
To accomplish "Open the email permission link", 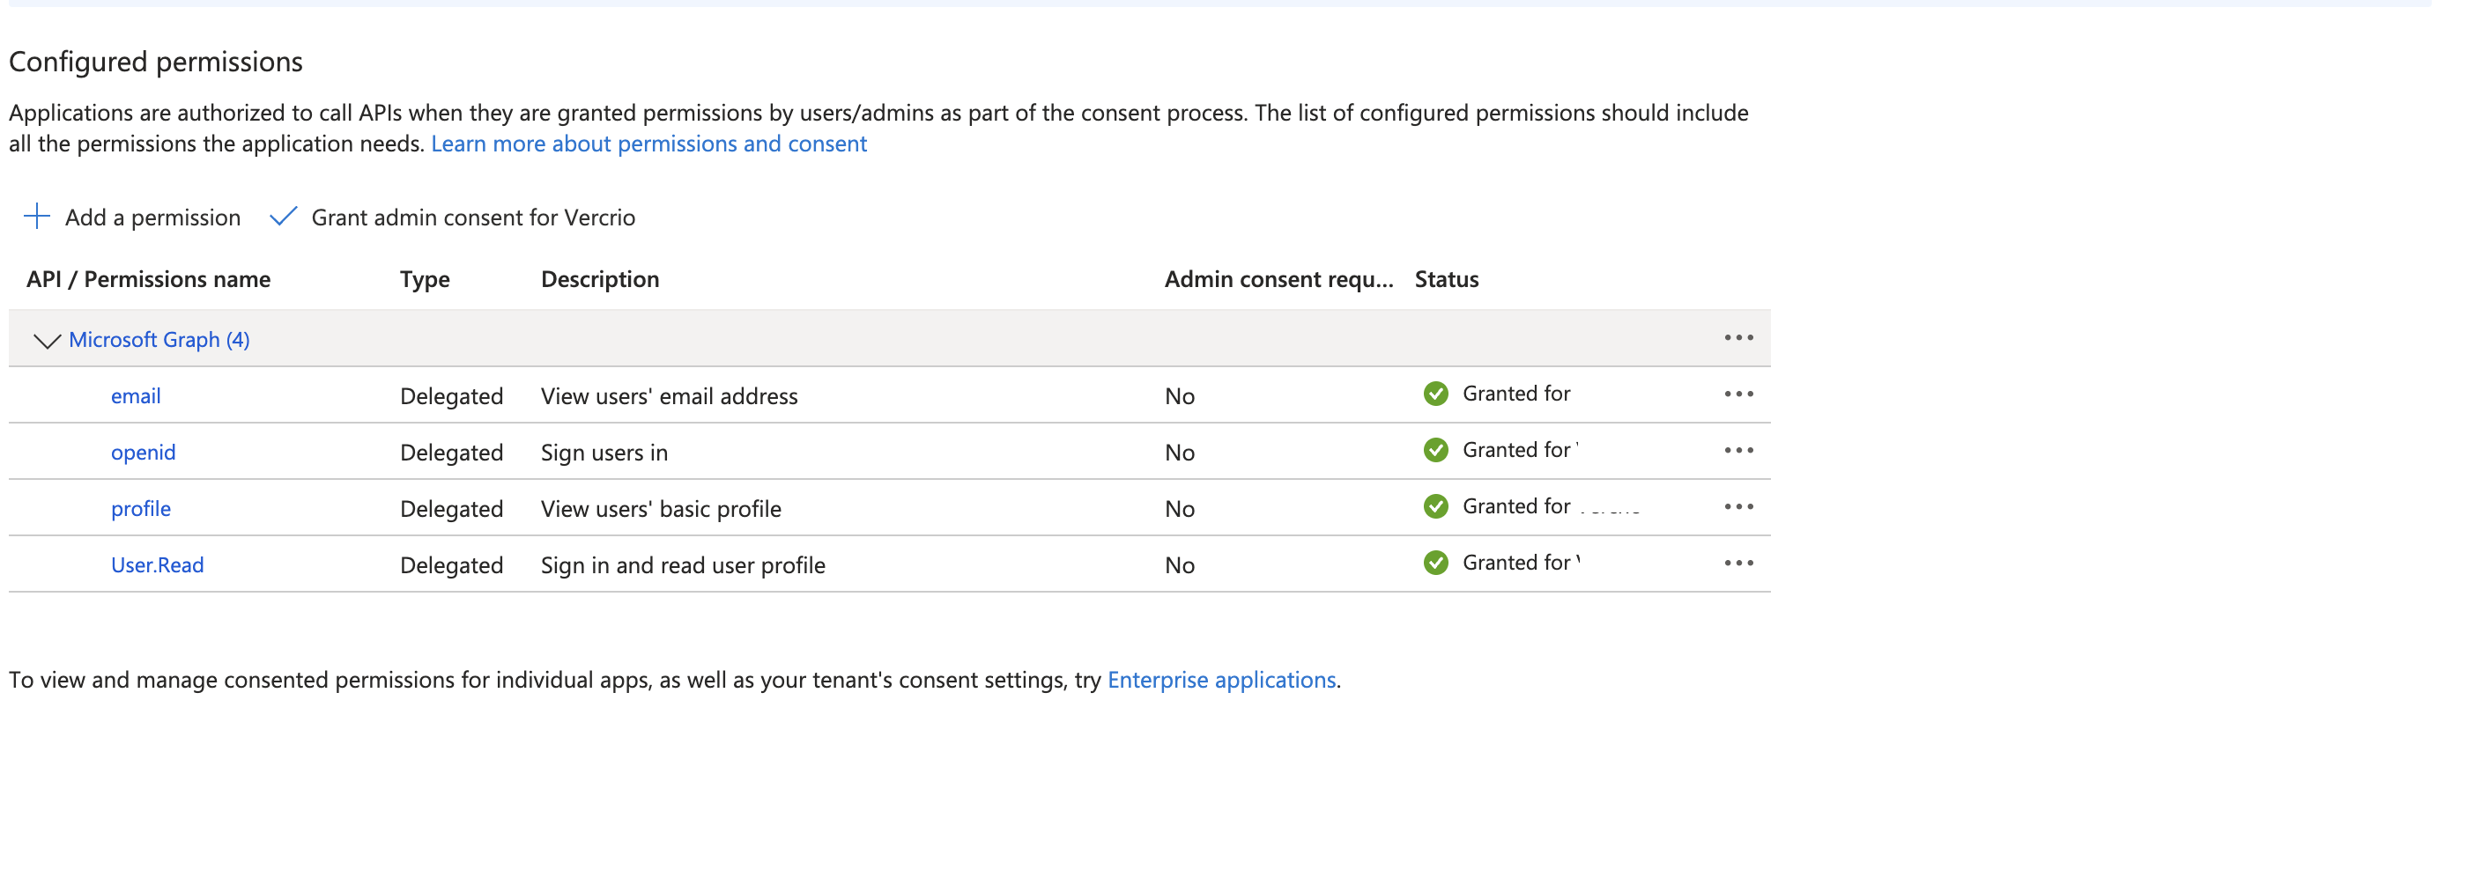I will tap(136, 396).
